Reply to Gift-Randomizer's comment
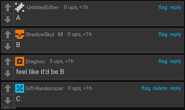This screenshot has width=185, height=110. coord(175,88)
